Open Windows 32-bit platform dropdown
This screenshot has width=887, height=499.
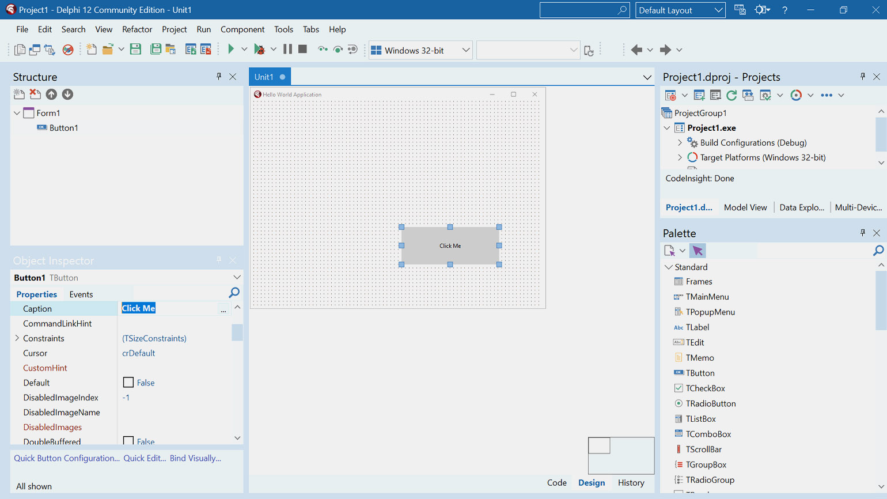[465, 50]
